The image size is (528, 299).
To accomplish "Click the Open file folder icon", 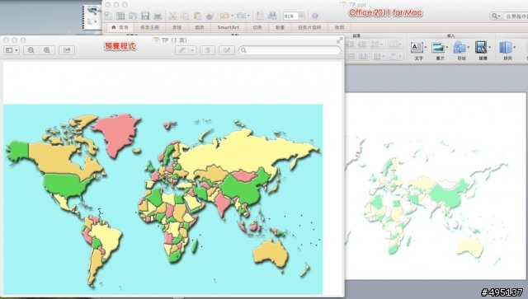I will pyautogui.click(x=133, y=16).
